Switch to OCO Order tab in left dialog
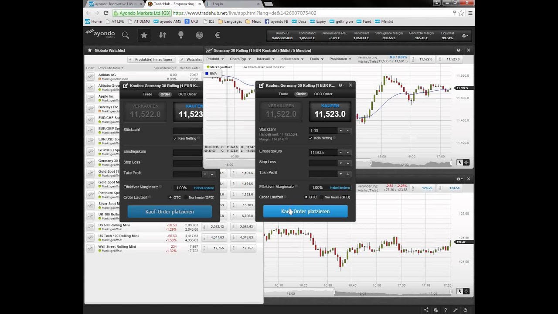The image size is (558, 314). point(187,94)
